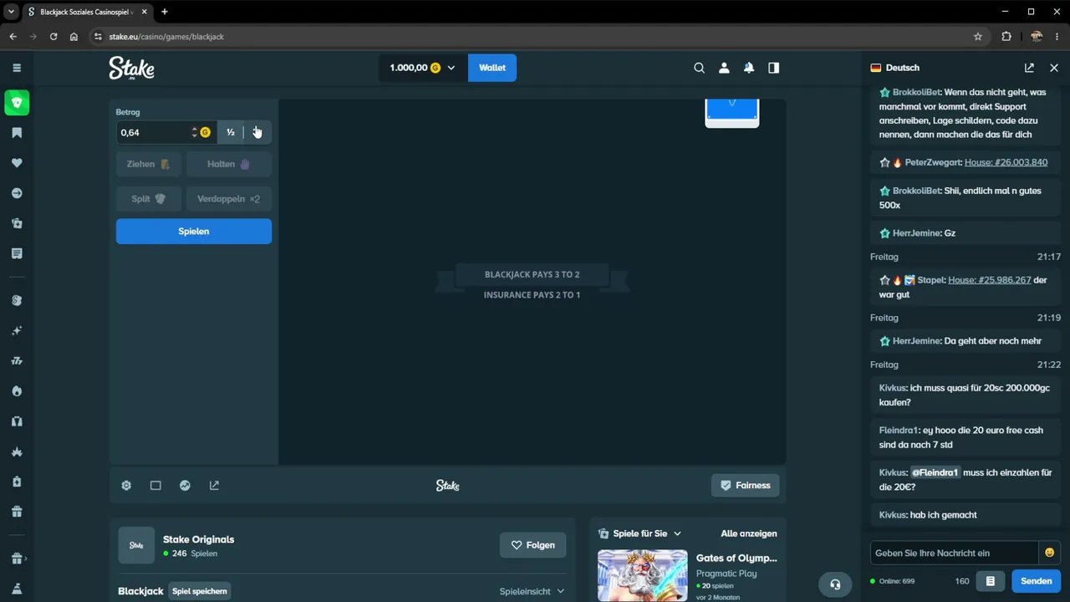Follow Stake Originals with Folgen
Screen dimensions: 1070x602
(532, 545)
